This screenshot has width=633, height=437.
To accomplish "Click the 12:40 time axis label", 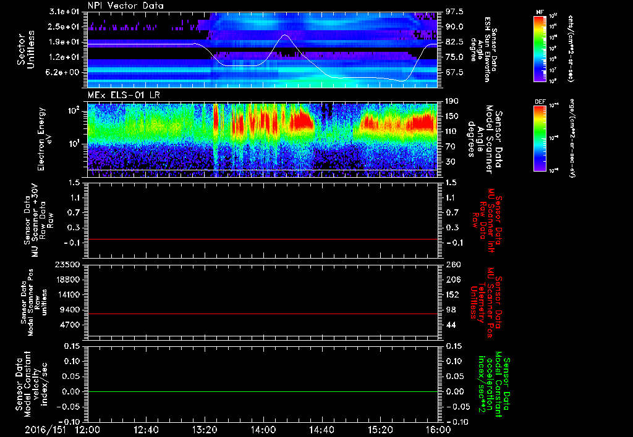I will pyautogui.click(x=146, y=430).
